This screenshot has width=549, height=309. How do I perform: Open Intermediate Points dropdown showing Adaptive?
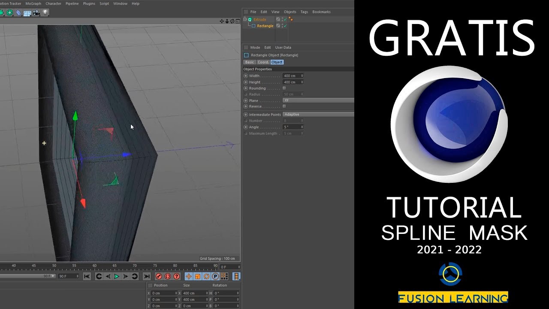(318, 115)
